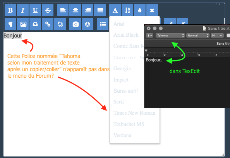This screenshot has height=158, width=230.
Task: Open the text color droplet button
Action: click(140, 10)
